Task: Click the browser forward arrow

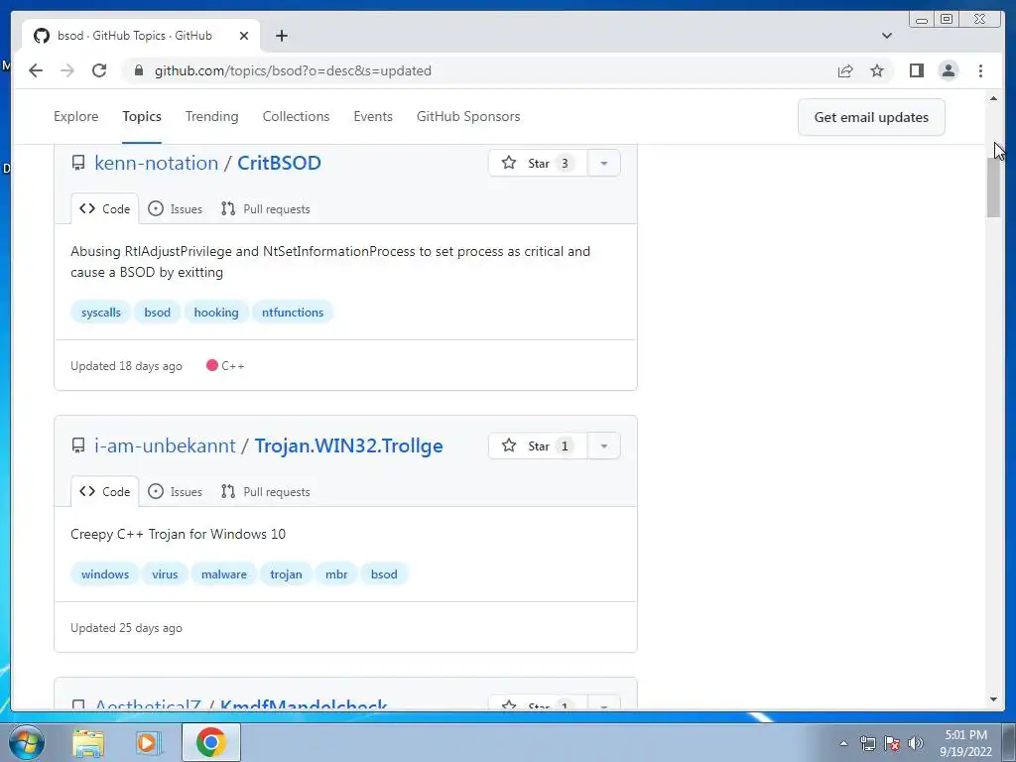Action: [67, 70]
